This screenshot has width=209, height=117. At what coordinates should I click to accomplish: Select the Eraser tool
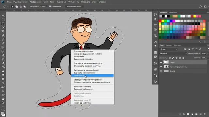pyautogui.click(x=3, y=63)
